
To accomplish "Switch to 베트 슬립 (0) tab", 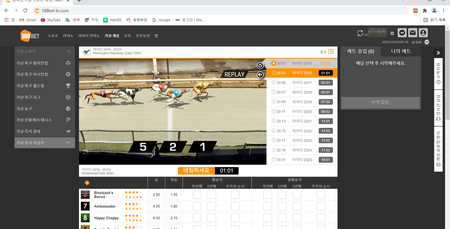I will [x=360, y=51].
